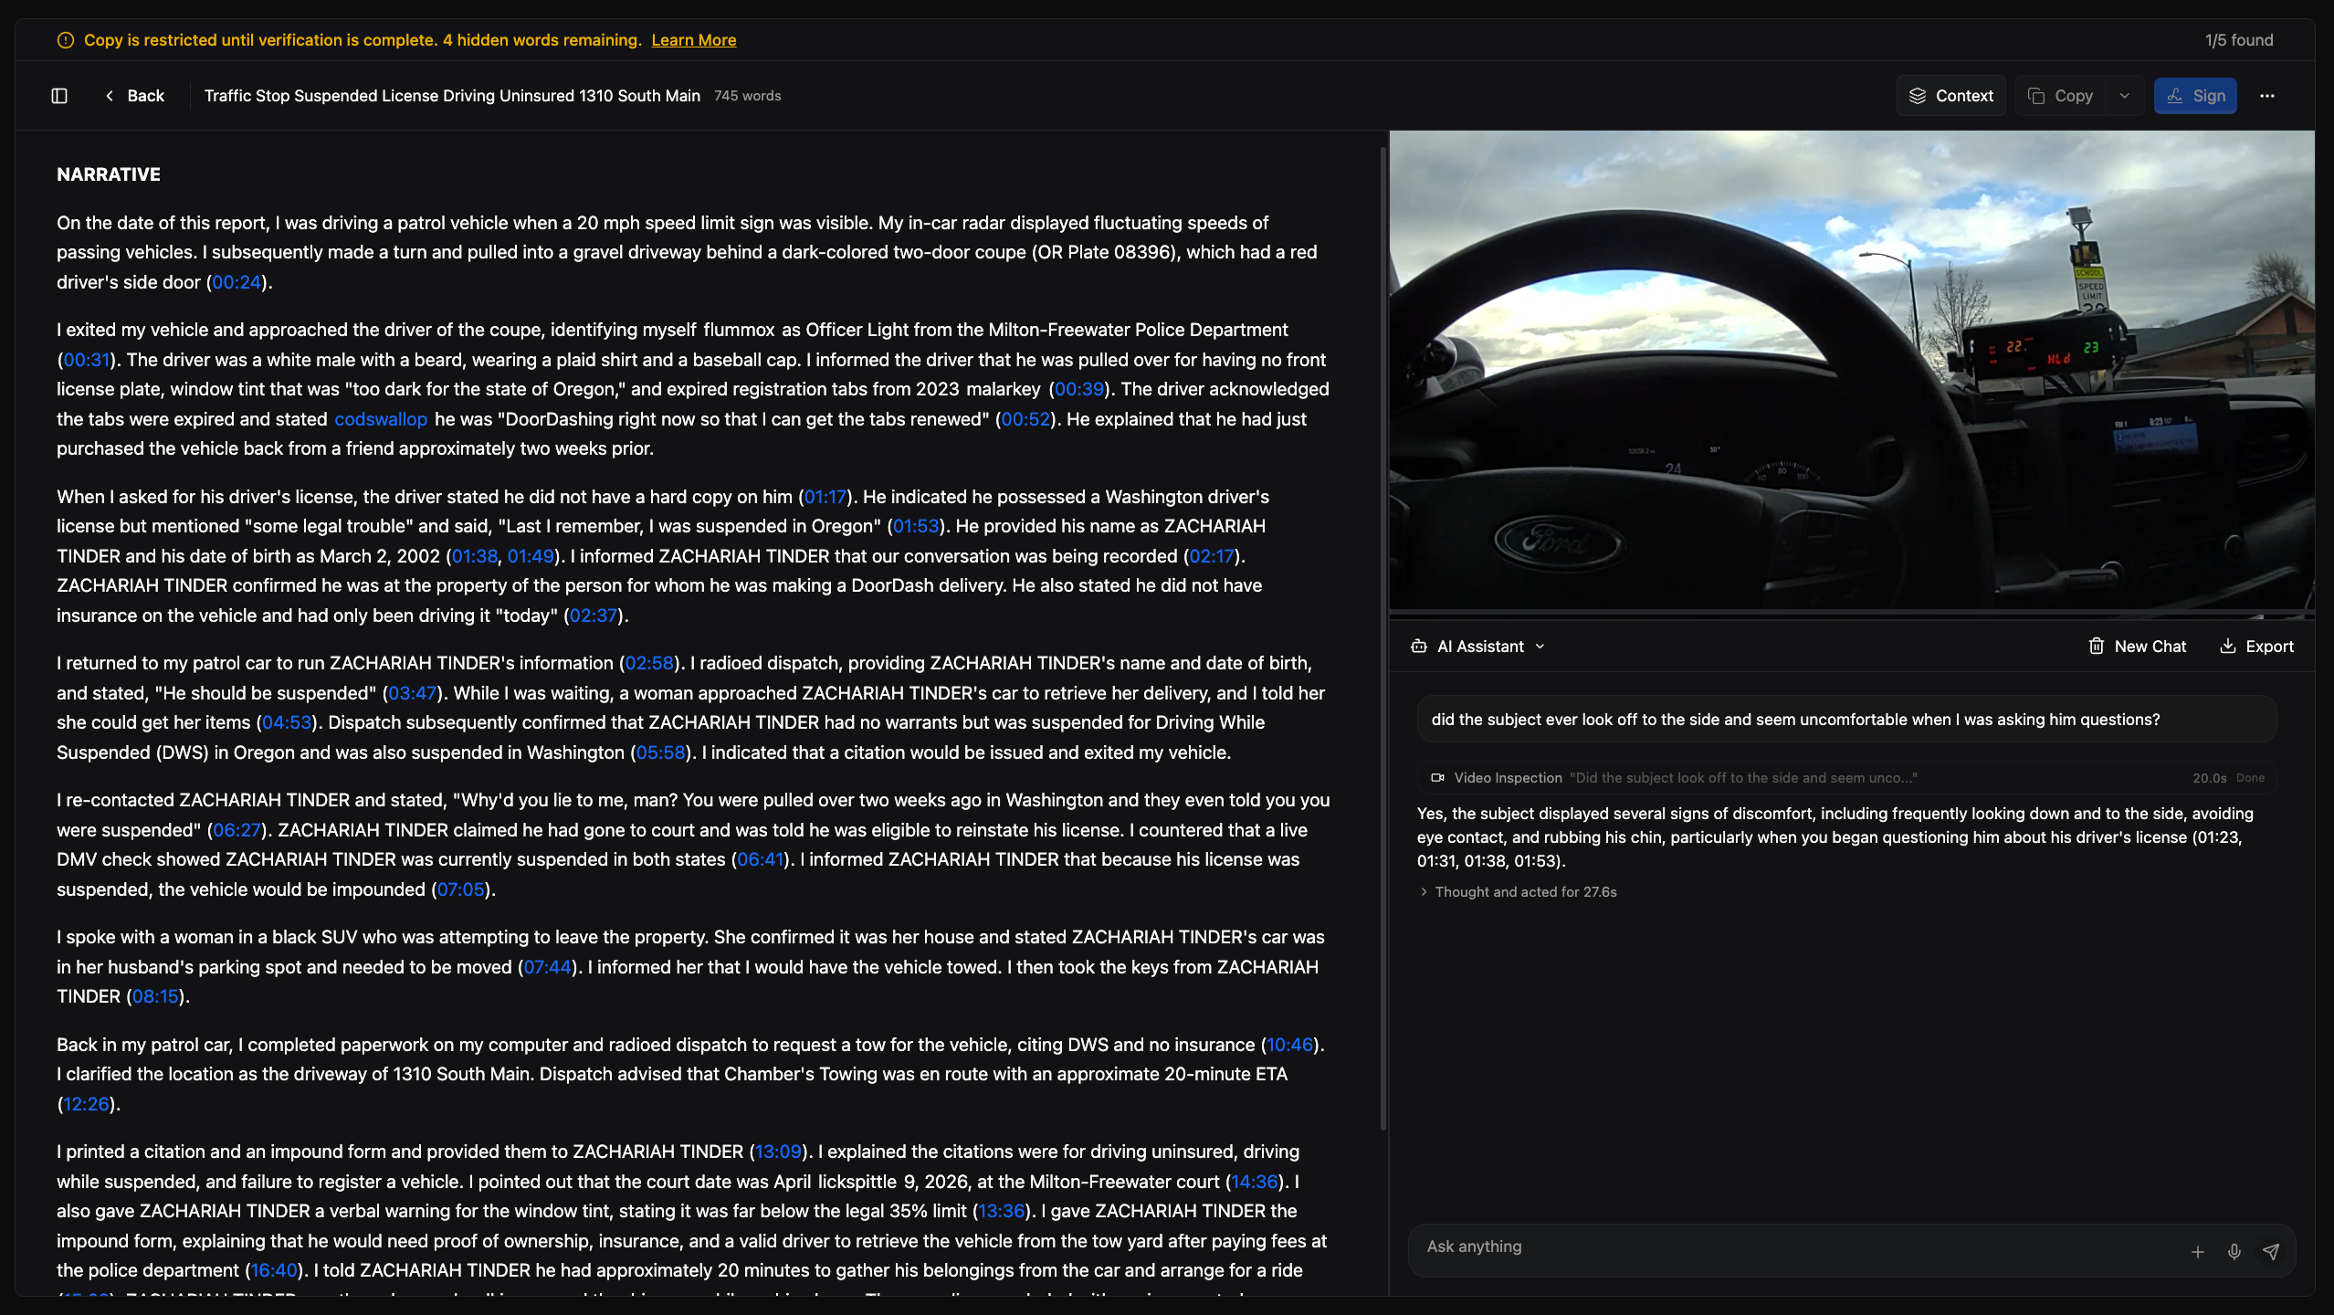The image size is (2334, 1315).
Task: Expand the Copy options dropdown arrow
Action: coord(2125,96)
